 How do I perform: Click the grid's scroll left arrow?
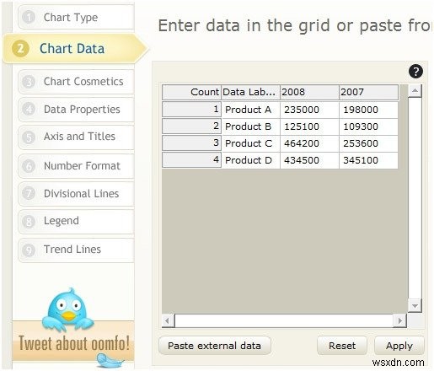pyautogui.click(x=168, y=320)
